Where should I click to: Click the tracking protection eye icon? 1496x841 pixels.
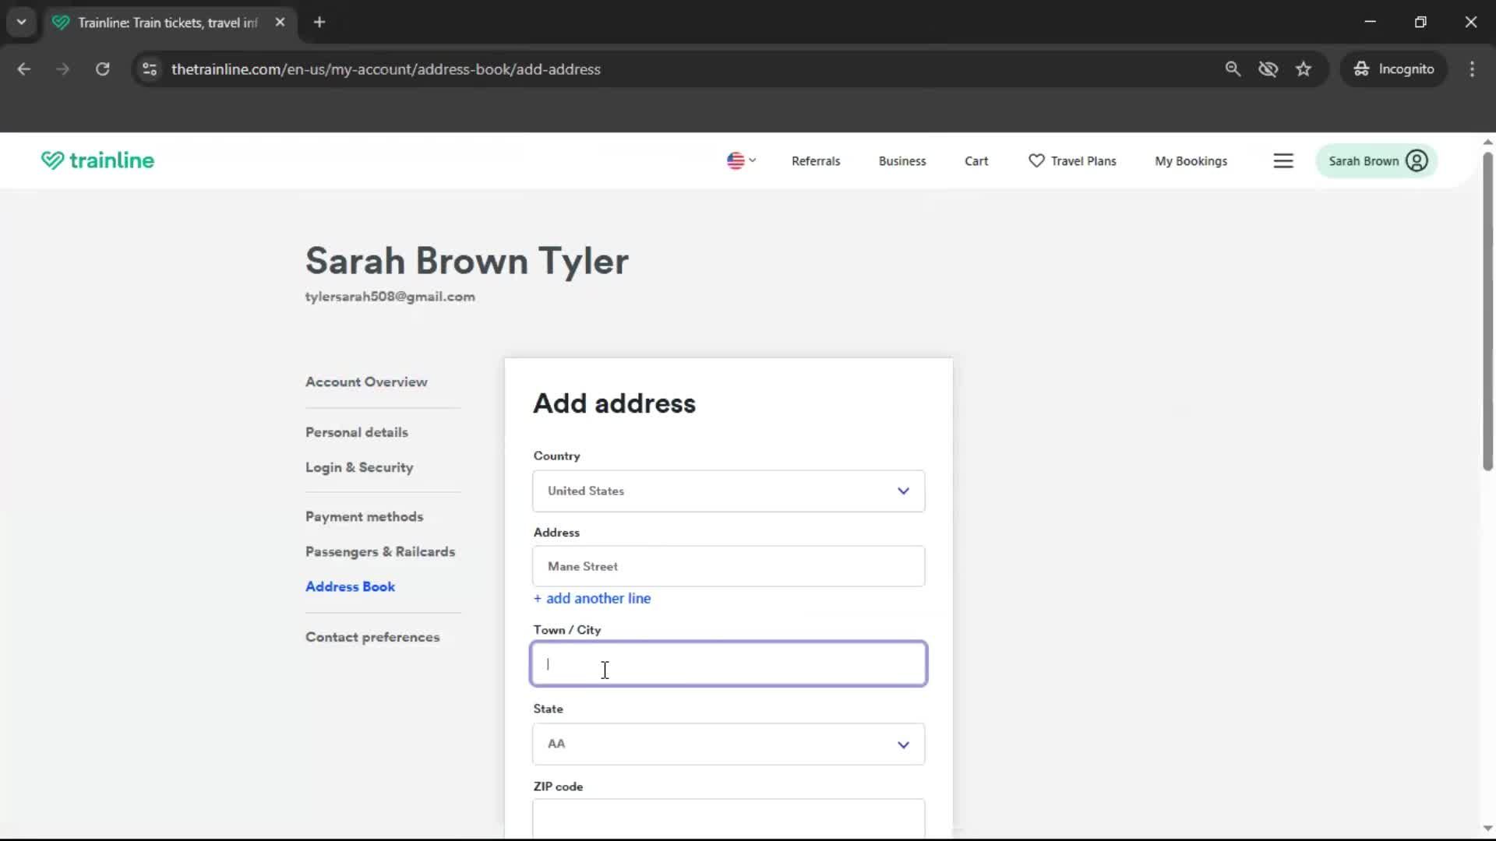[x=1268, y=69]
